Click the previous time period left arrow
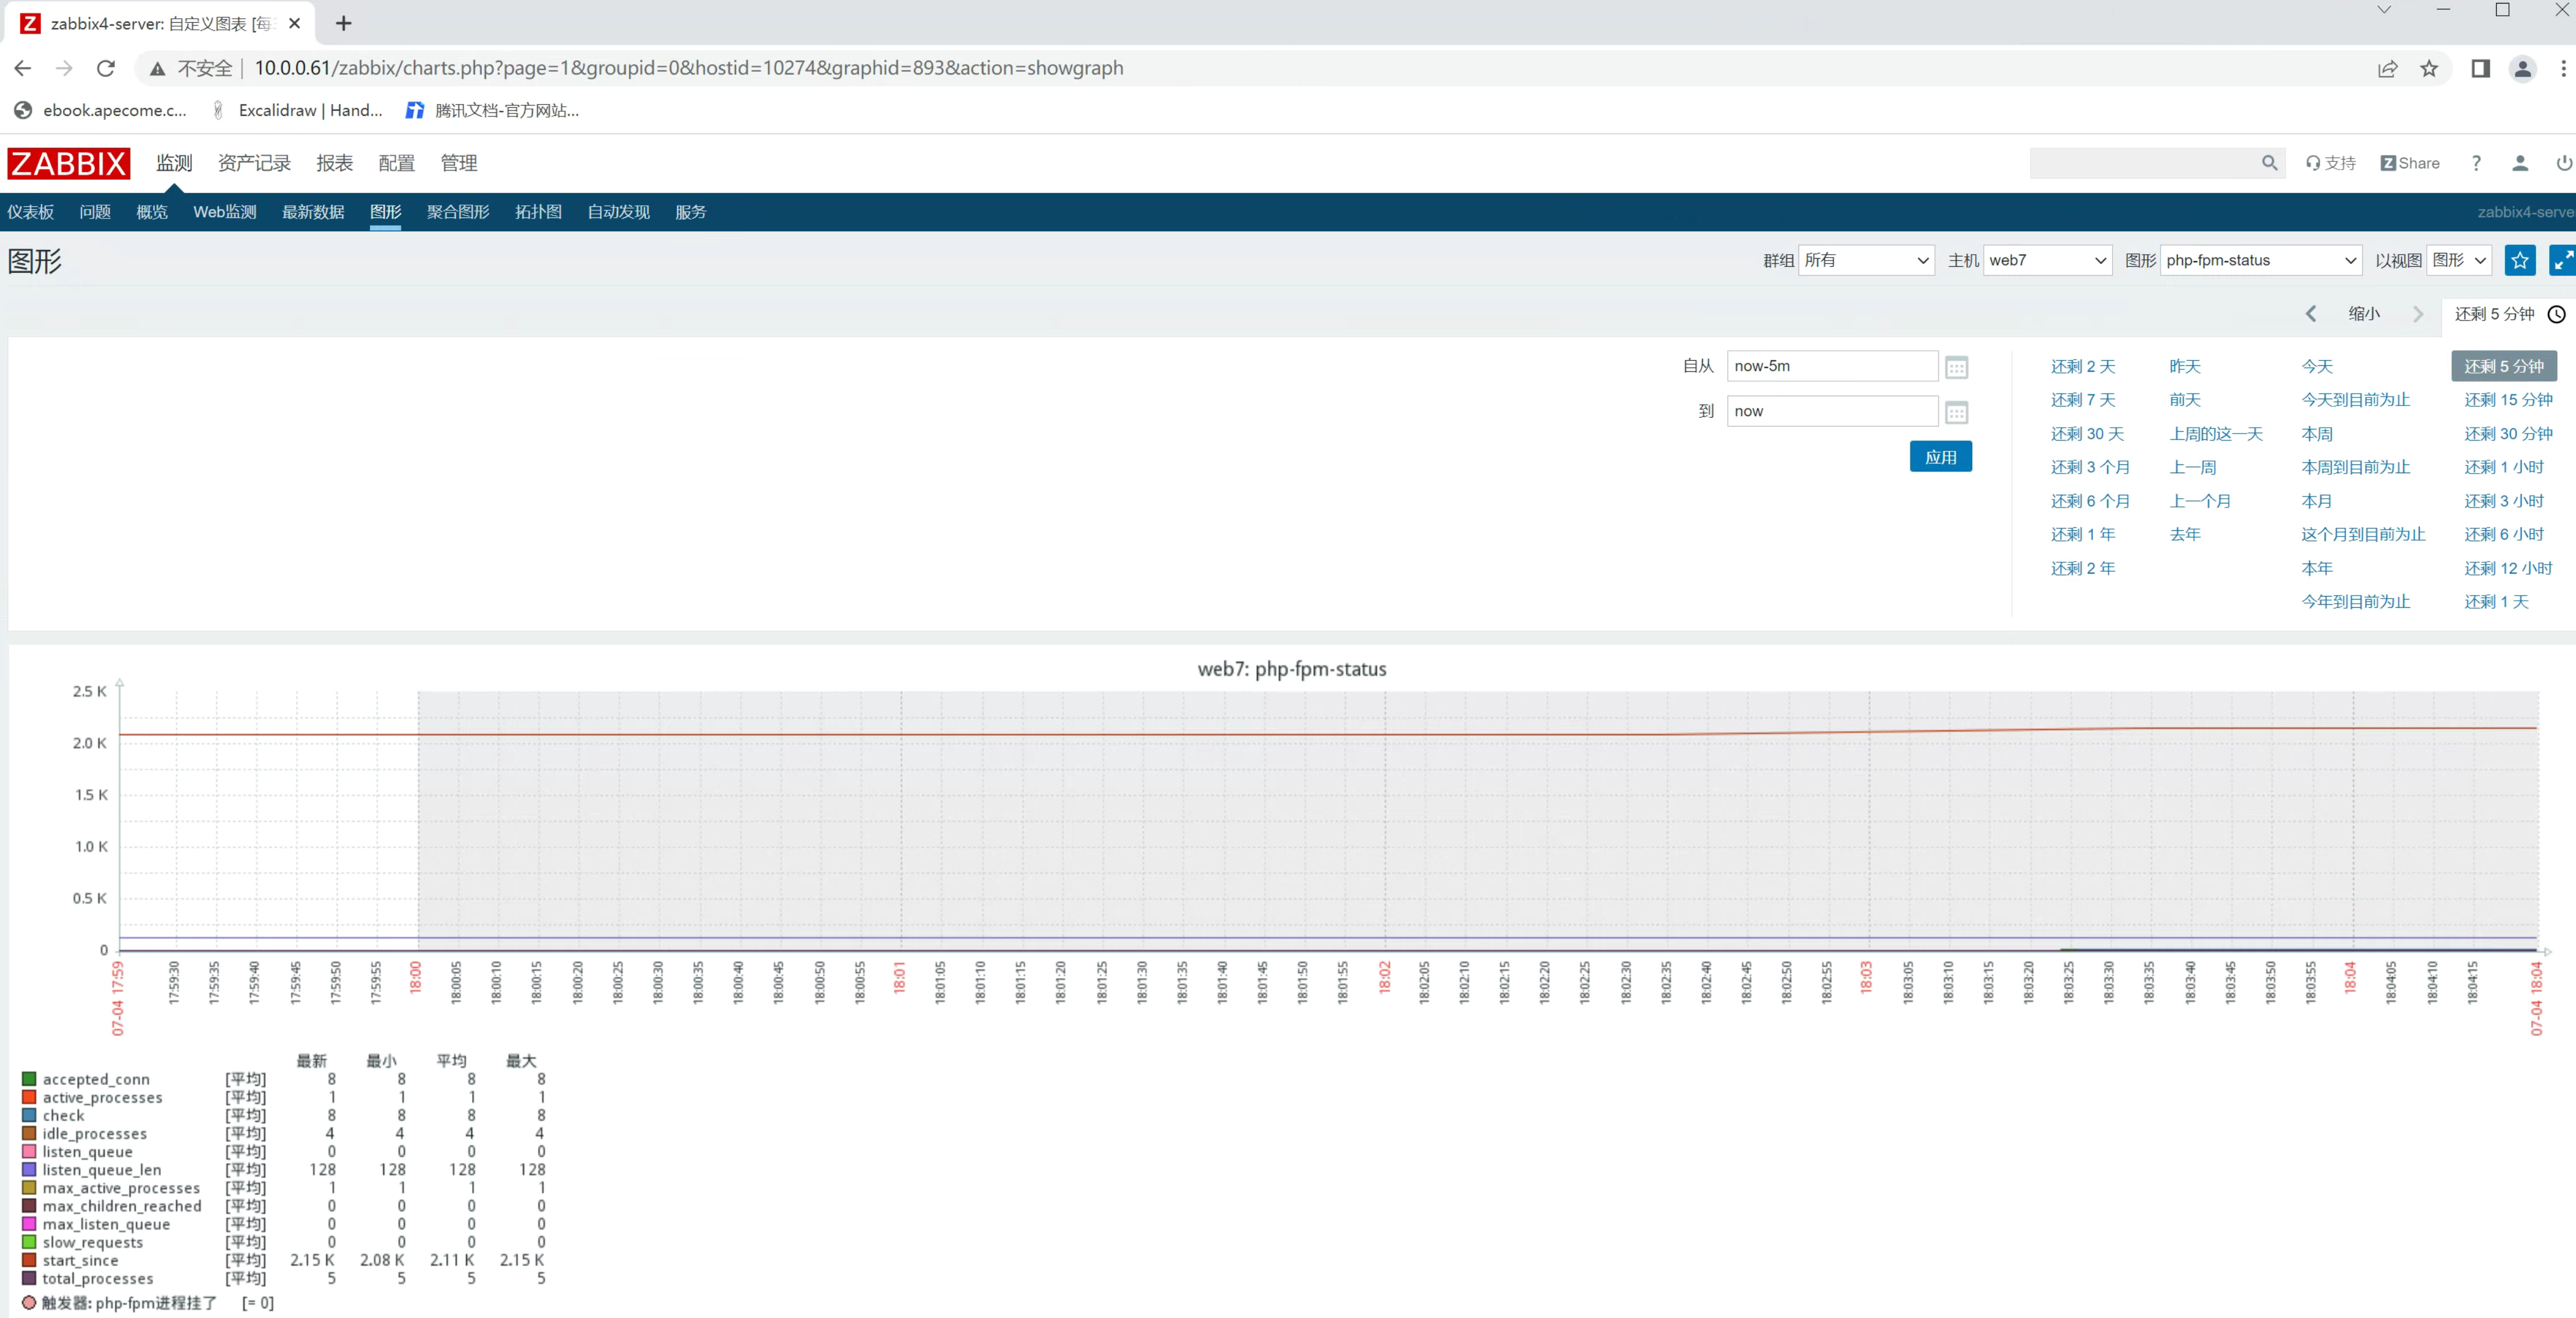The height and width of the screenshot is (1318, 2576). point(2310,314)
